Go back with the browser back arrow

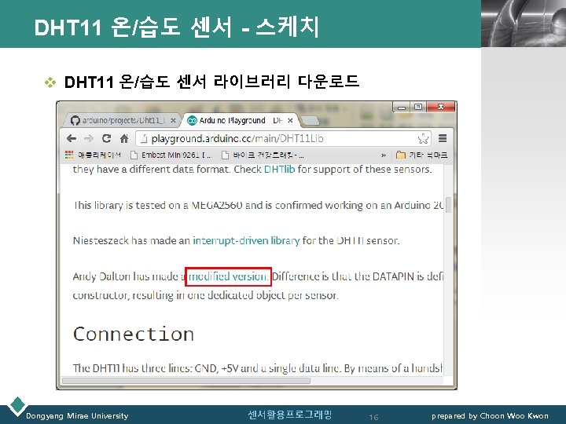pos(72,138)
